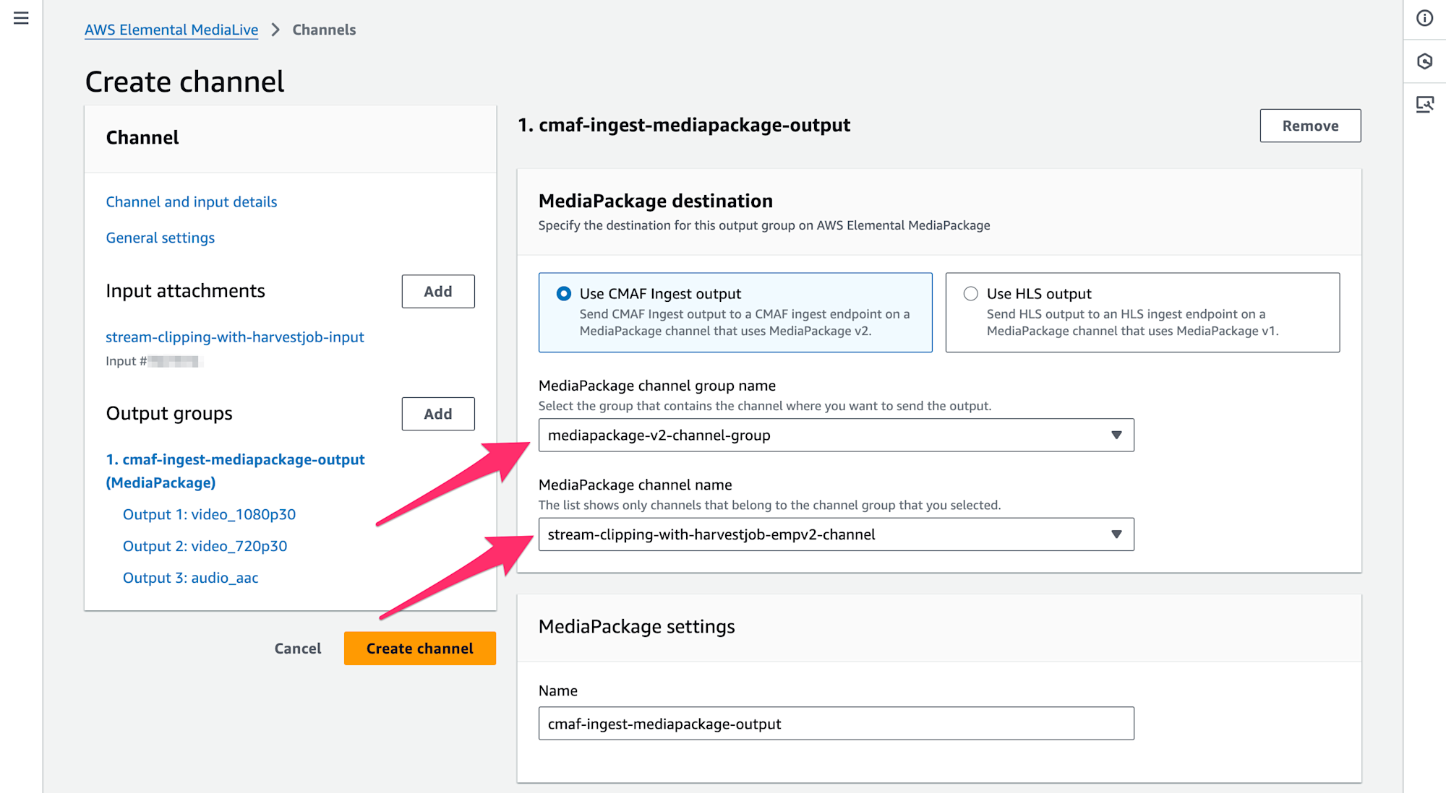Viewport: 1446px width, 793px height.
Task: Open General settings section
Action: coord(161,238)
